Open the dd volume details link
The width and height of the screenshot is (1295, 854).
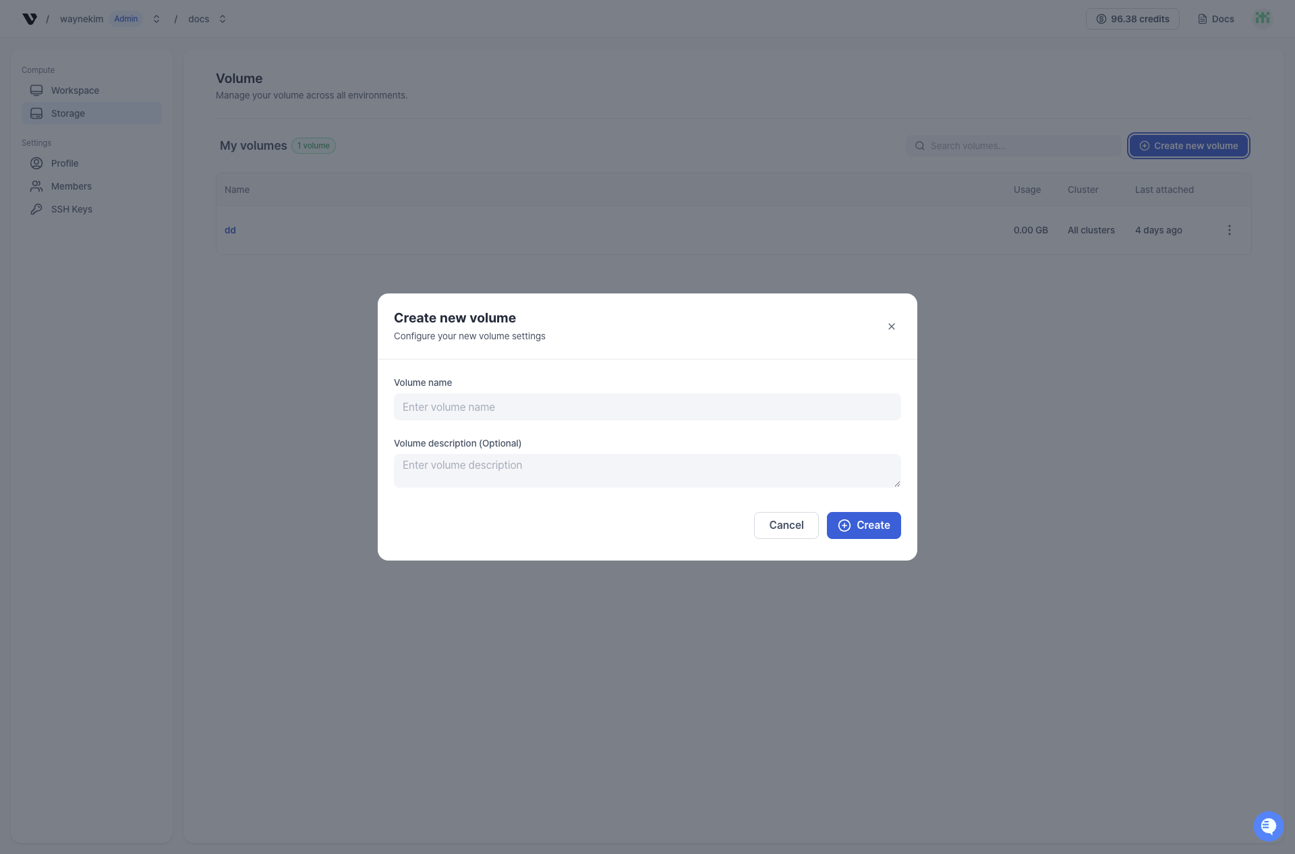tap(229, 230)
